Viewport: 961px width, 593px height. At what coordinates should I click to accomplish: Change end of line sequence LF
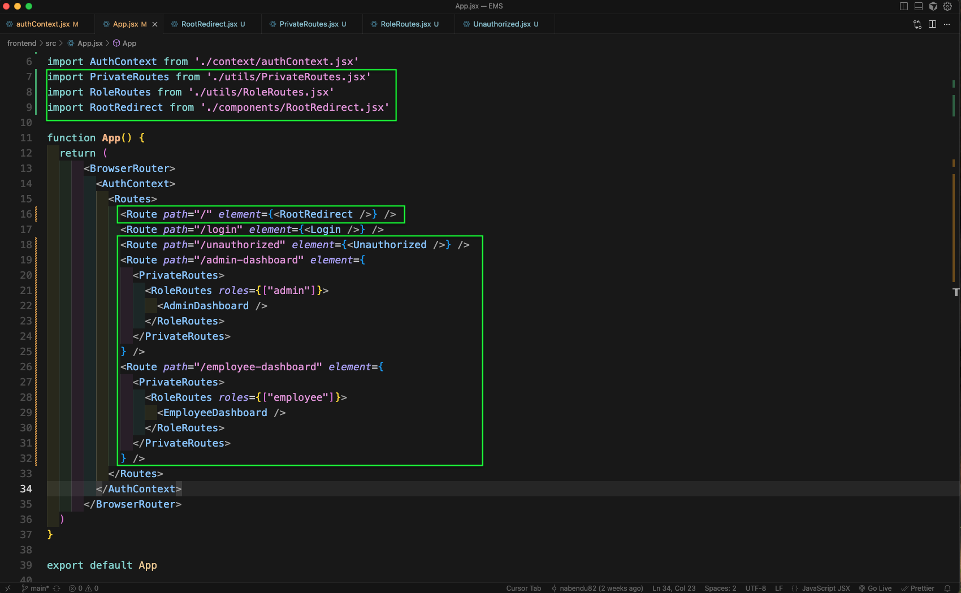(x=779, y=588)
